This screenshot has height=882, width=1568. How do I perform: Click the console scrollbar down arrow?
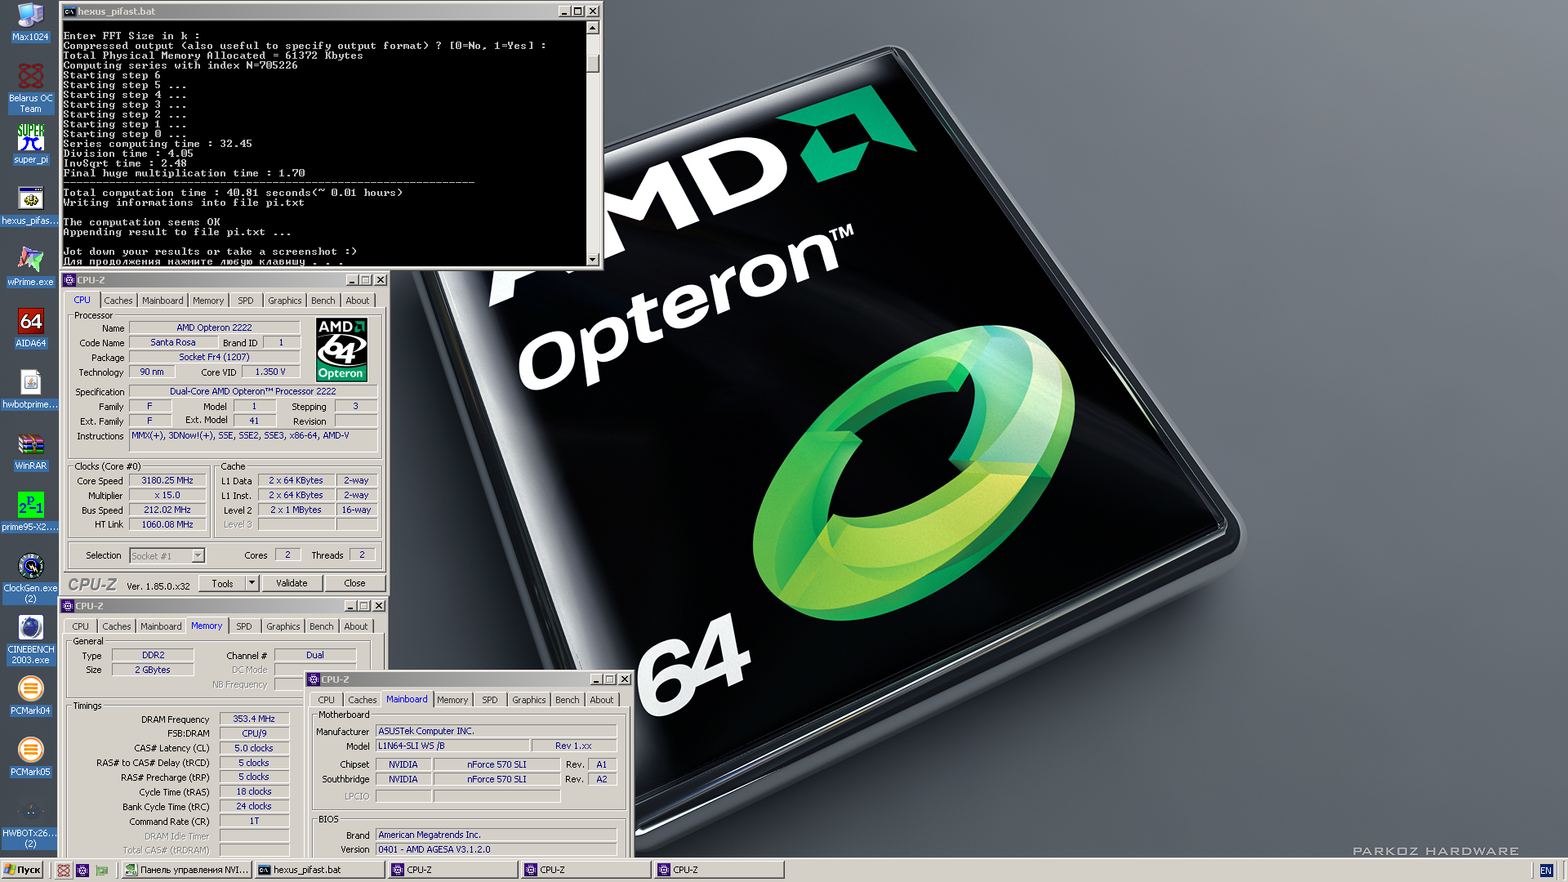(x=593, y=259)
